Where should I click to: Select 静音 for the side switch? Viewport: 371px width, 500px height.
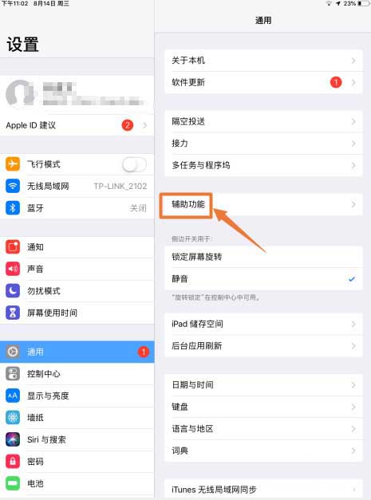pyautogui.click(x=263, y=279)
